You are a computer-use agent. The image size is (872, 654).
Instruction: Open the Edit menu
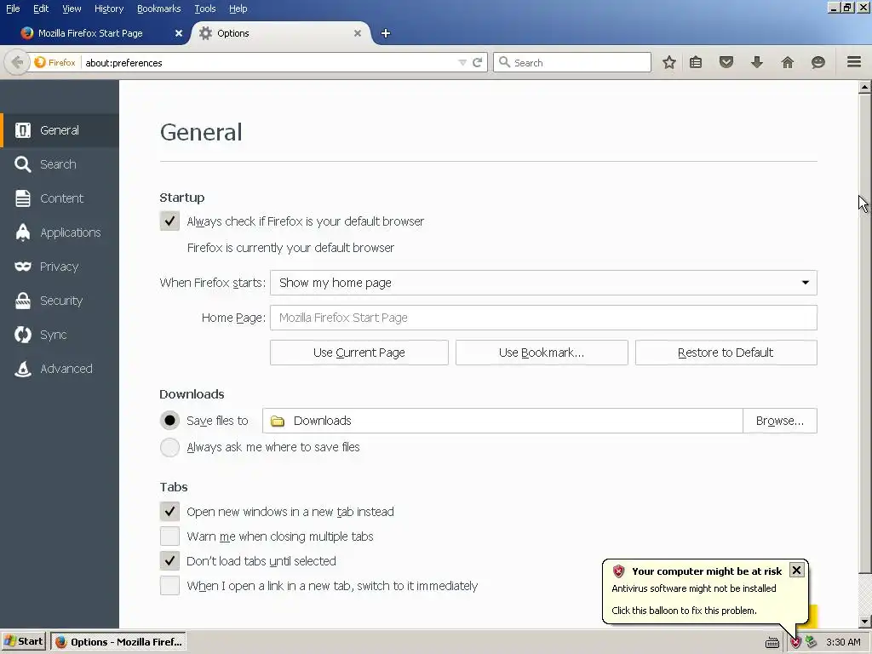click(x=41, y=9)
